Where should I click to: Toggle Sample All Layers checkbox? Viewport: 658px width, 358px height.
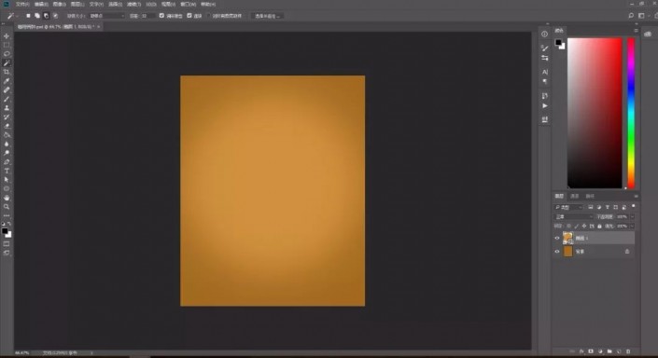click(208, 16)
